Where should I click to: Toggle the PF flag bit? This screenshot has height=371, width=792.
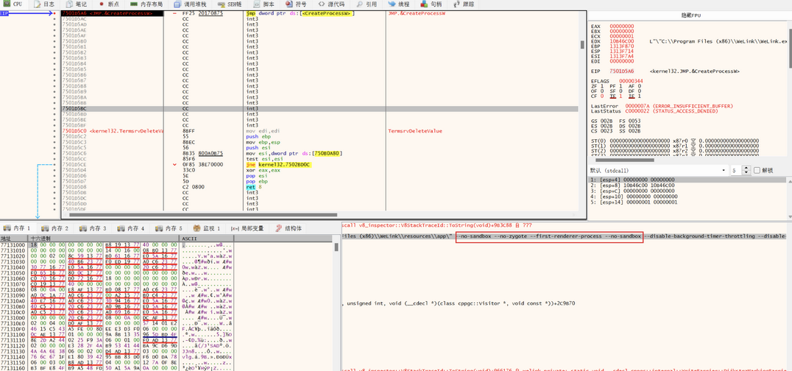(620, 86)
